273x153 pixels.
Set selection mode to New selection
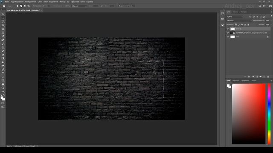(x=17, y=6)
